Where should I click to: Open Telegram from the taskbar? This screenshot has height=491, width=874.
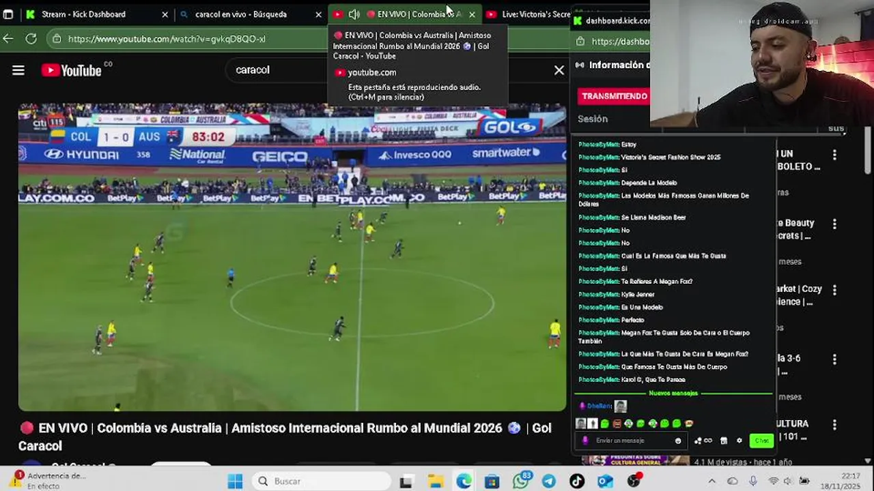point(549,481)
